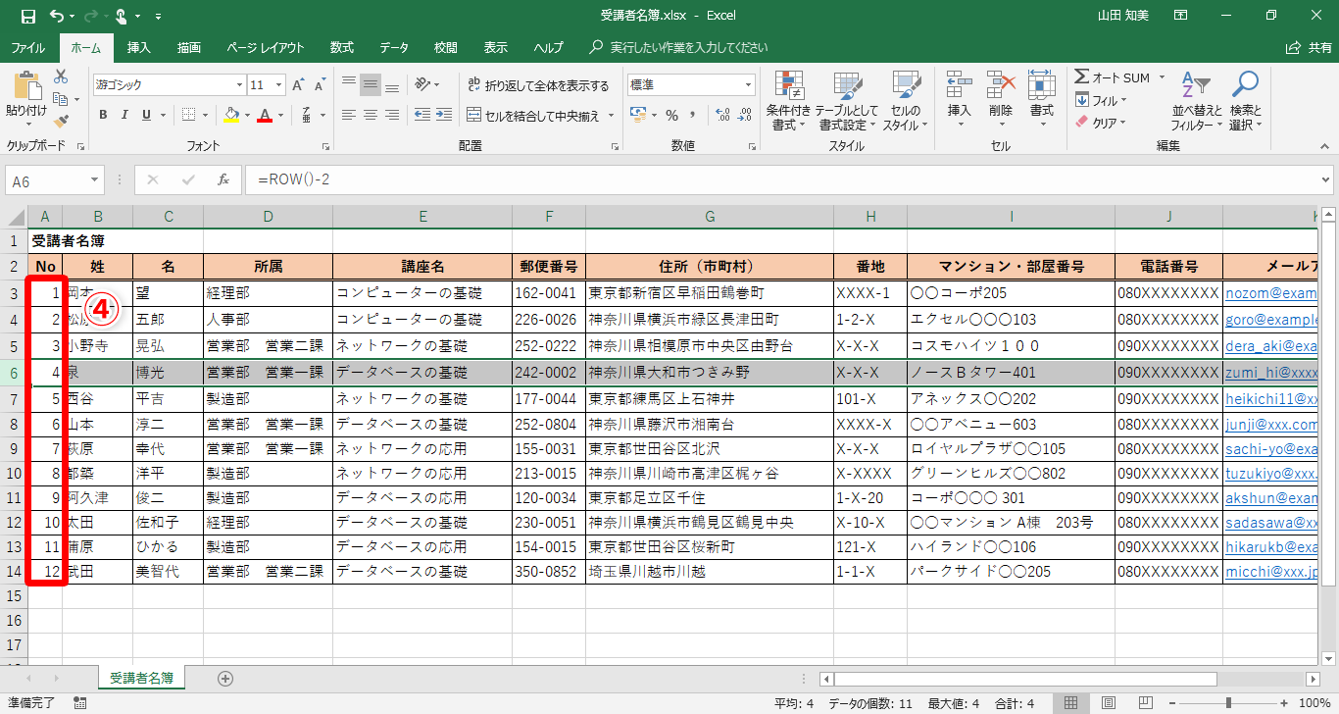Toggle center horizontal alignment

371,115
